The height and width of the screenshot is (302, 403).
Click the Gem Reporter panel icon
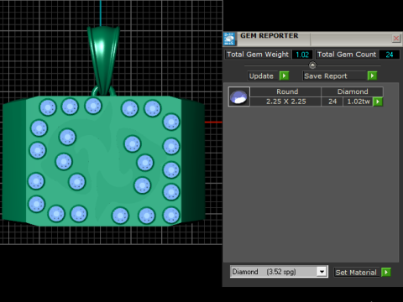229,39
